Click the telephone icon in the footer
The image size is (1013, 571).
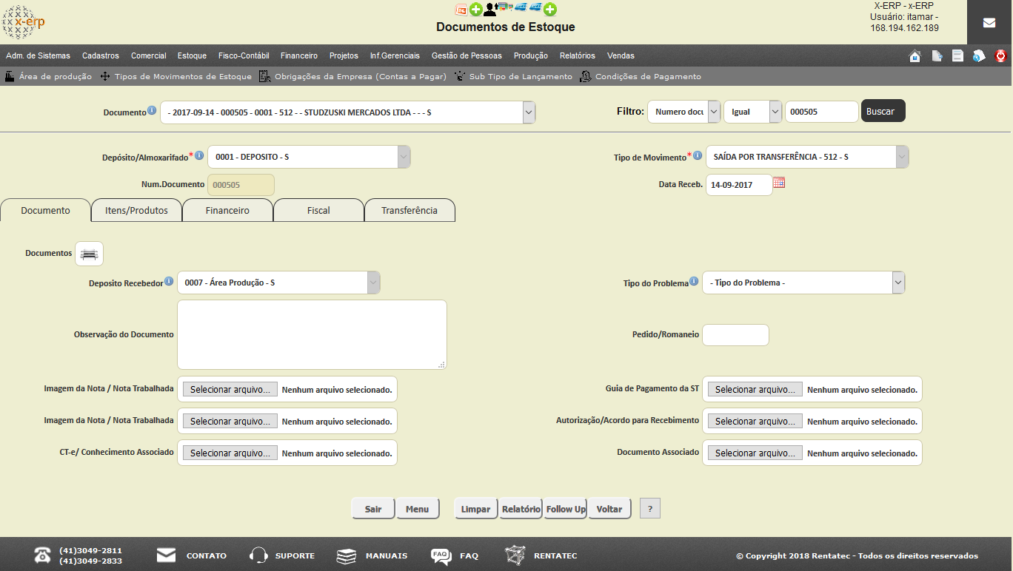pyautogui.click(x=42, y=556)
